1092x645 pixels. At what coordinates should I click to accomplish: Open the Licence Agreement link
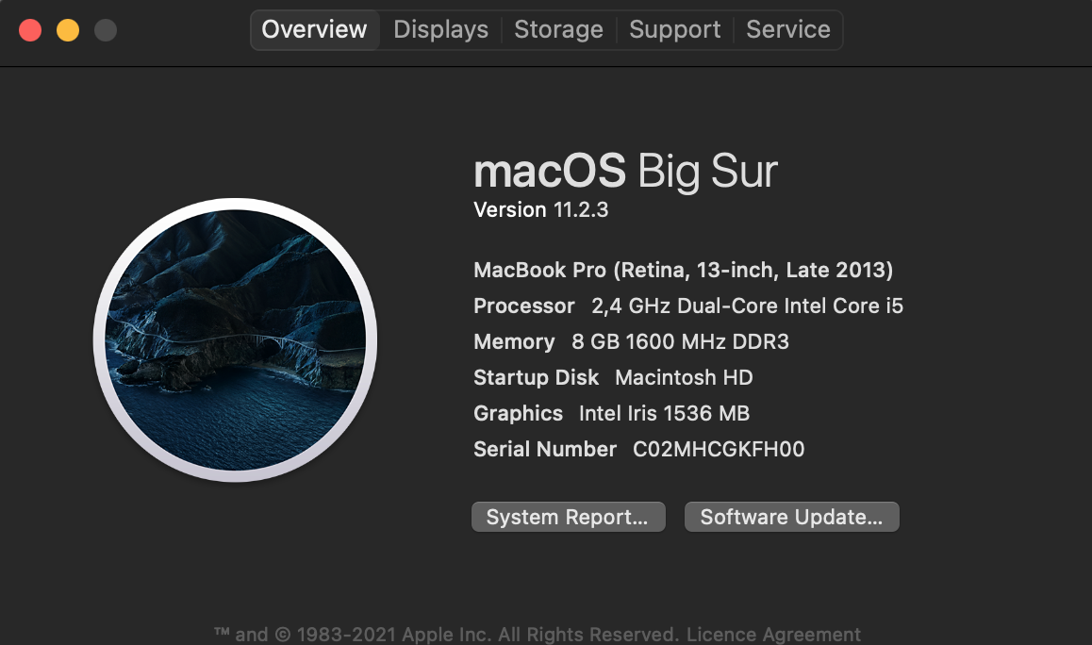pyautogui.click(x=773, y=635)
